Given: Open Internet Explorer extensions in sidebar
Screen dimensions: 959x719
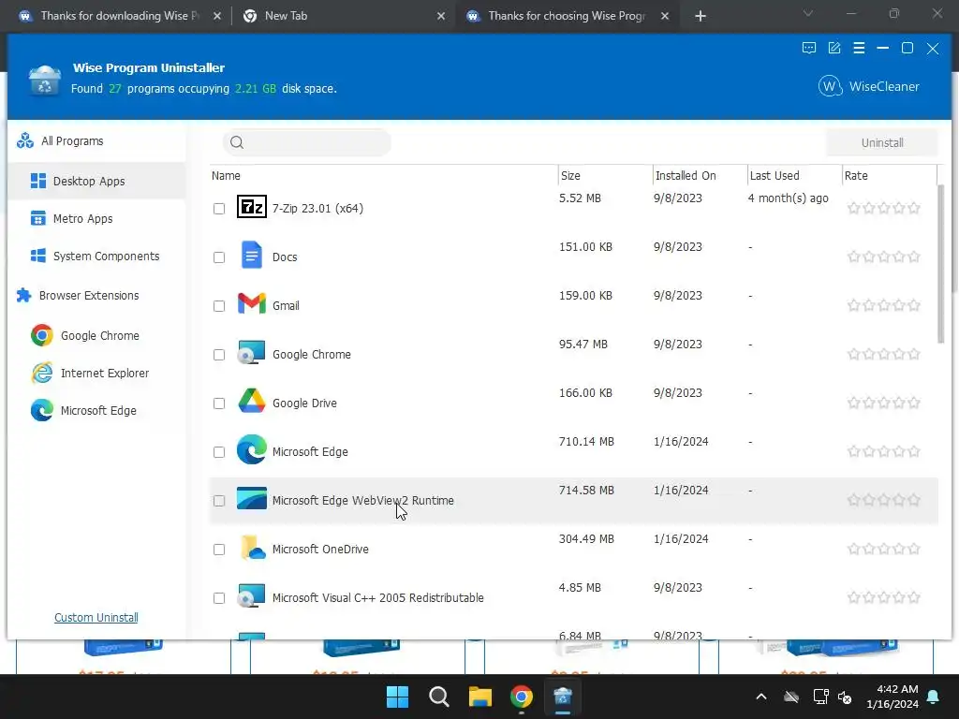Looking at the screenshot, I should coord(96,373).
